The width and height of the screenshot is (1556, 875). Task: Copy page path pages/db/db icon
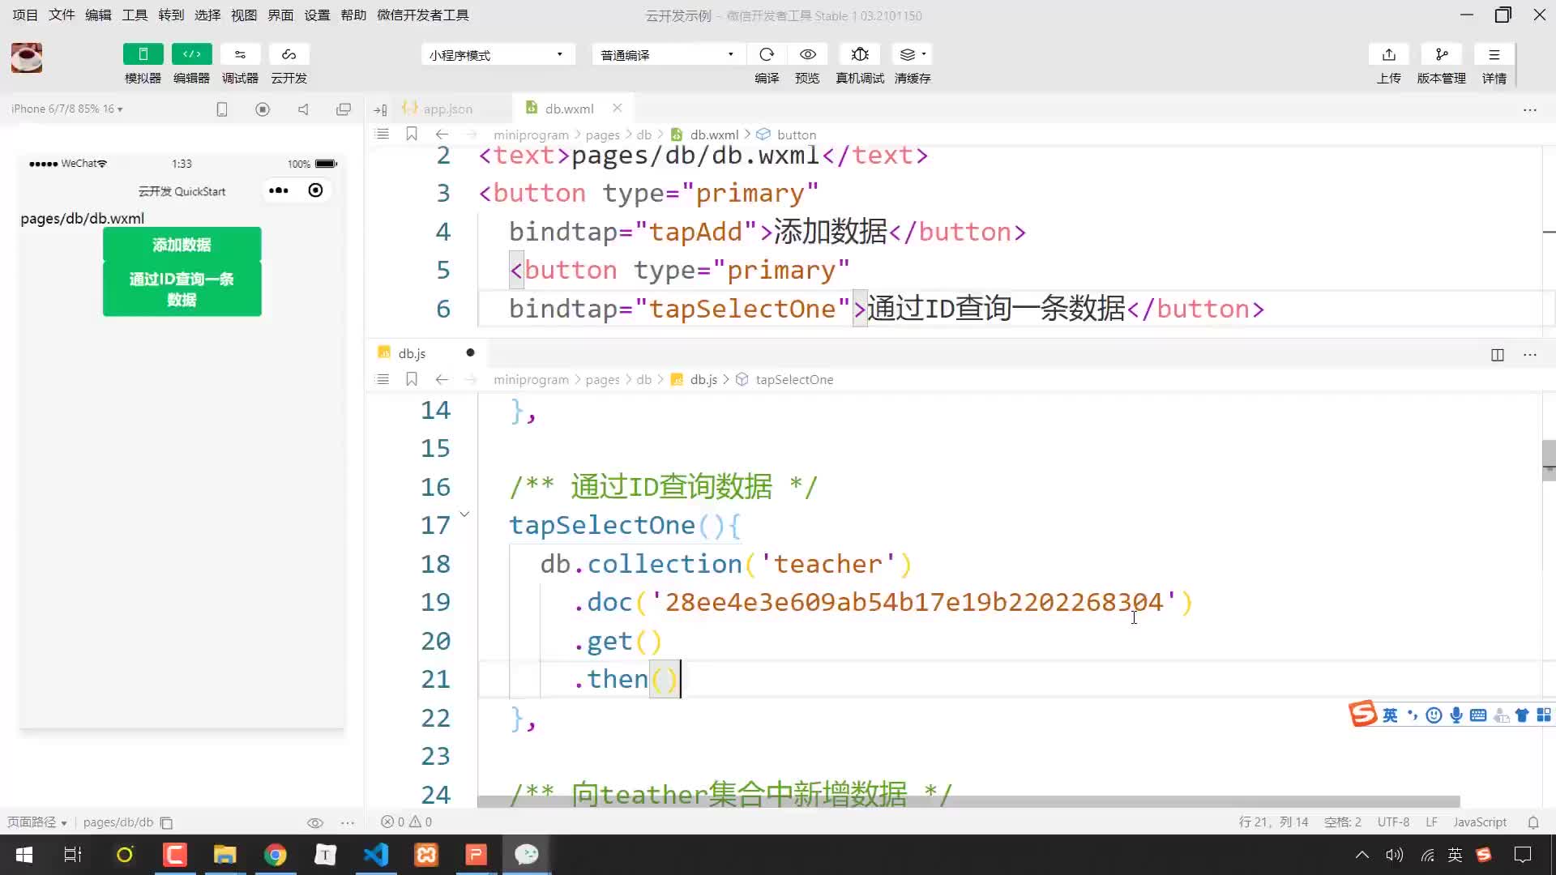(x=166, y=823)
